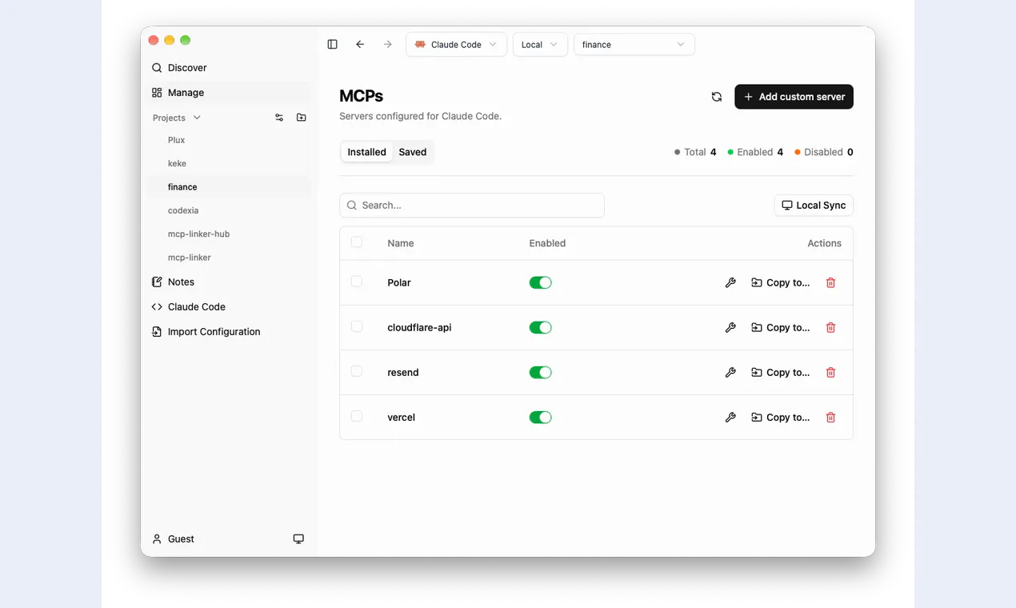Select the cloudflare-api row checkbox
This screenshot has width=1016, height=608.
[357, 326]
